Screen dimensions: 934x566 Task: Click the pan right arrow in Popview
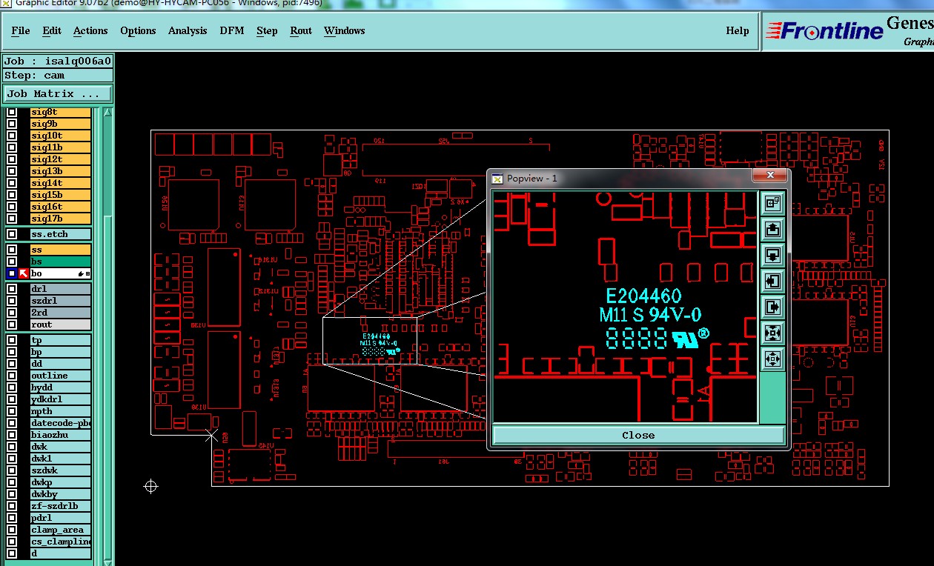coord(772,307)
